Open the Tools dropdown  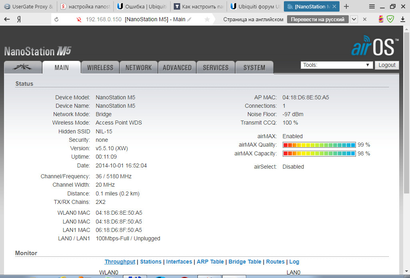coord(336,65)
